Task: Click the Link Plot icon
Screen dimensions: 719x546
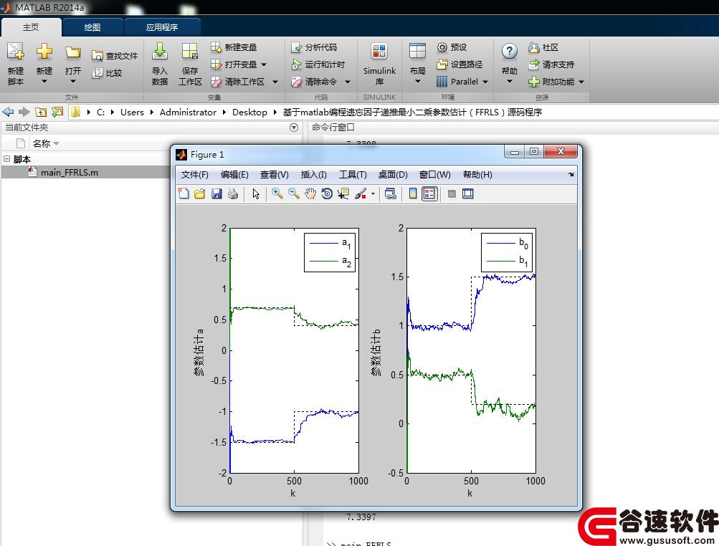Action: [390, 193]
